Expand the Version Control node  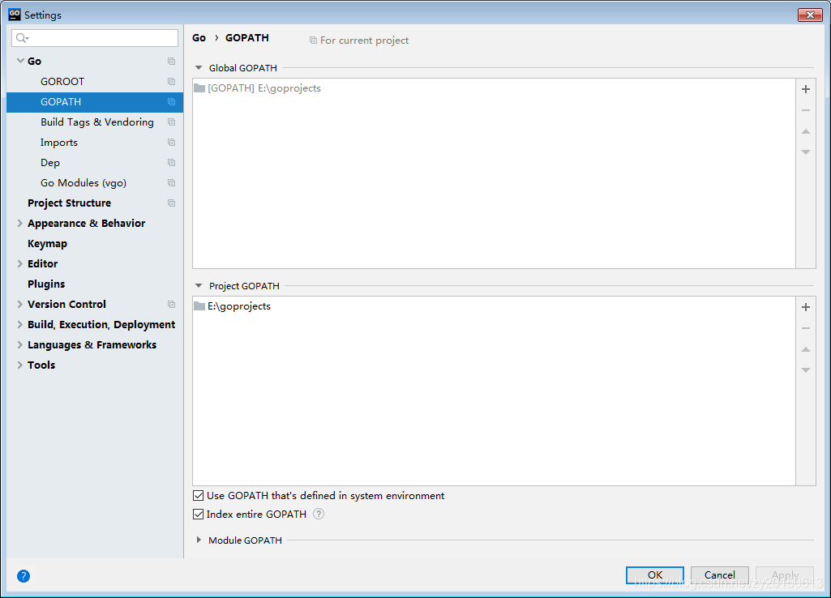pyautogui.click(x=20, y=304)
